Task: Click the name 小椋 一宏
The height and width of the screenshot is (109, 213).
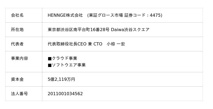Action: tap(116, 44)
